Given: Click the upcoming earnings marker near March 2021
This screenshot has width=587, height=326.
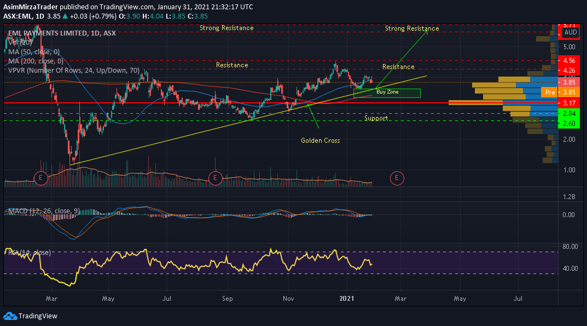Looking at the screenshot, I should click(x=397, y=178).
